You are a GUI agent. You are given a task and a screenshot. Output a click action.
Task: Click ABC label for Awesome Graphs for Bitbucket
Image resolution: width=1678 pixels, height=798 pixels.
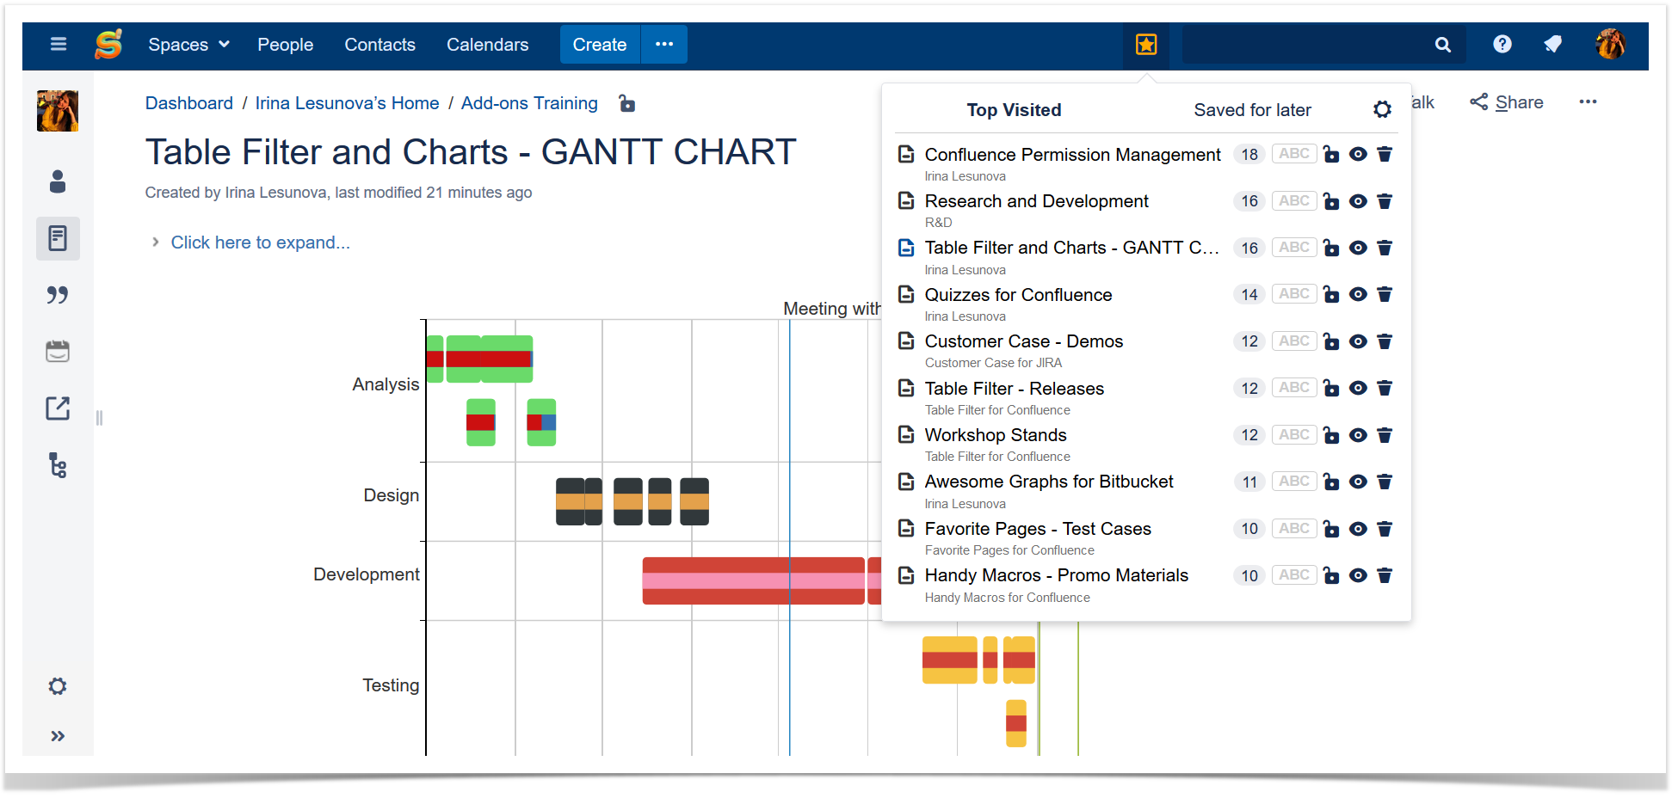pos(1293,482)
